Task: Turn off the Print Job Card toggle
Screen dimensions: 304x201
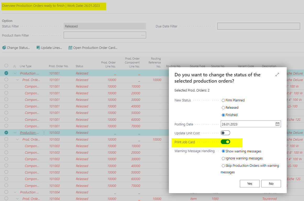Action: coord(225,142)
